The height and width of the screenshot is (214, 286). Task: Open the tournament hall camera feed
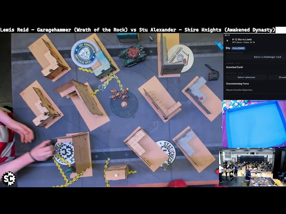[x=252, y=167]
